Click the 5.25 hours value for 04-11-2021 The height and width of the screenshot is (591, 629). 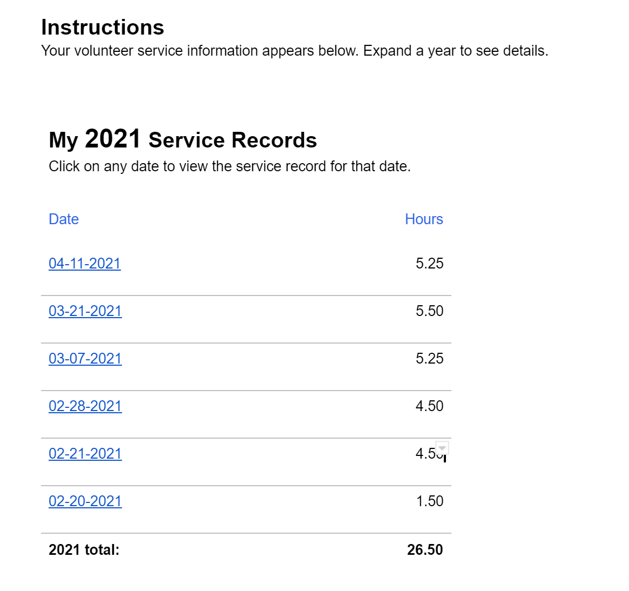pos(429,264)
